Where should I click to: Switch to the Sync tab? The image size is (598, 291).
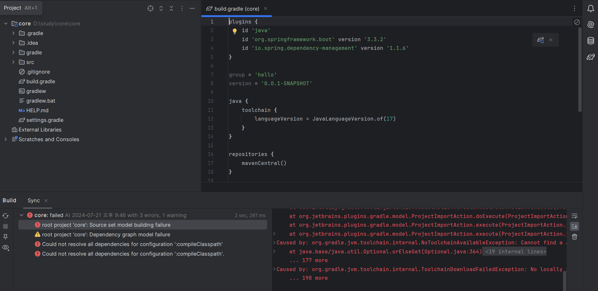34,200
